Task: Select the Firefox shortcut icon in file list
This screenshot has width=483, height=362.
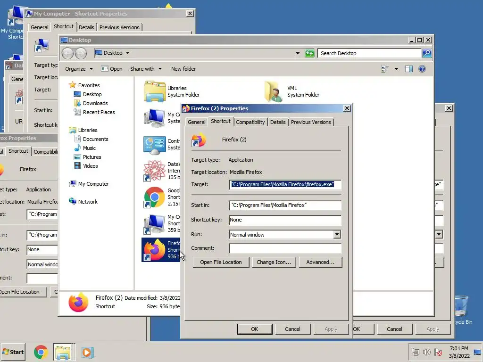Action: [x=155, y=250]
